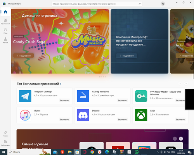
Task: Click the taskbar Поиск search box
Action: click(29, 152)
